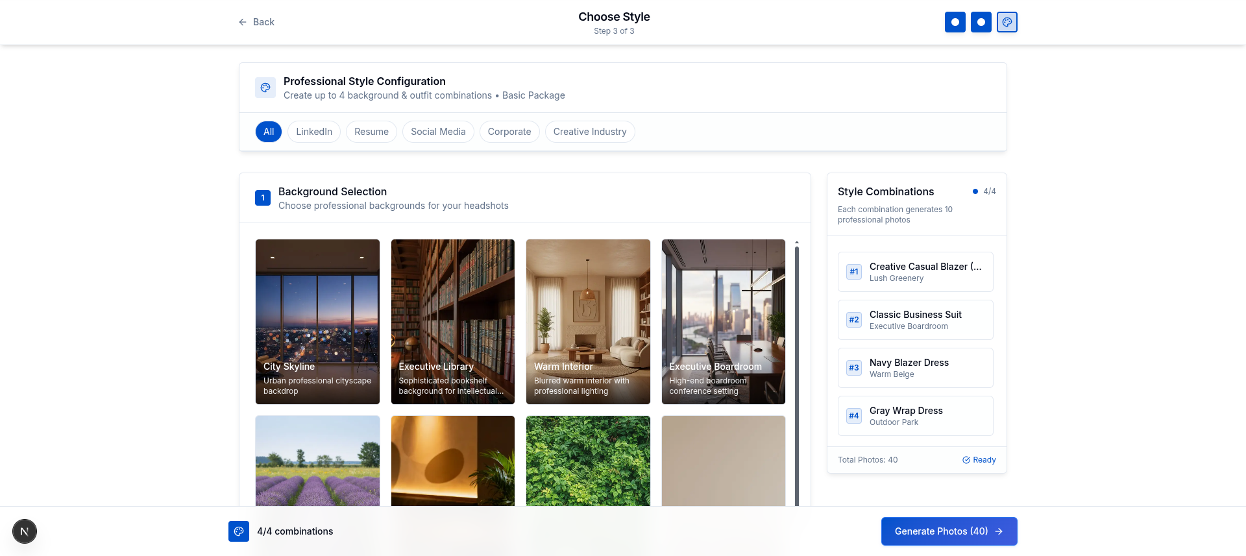Click the background list vertical scrollbar
Viewport: 1246px width, 556px height.
tap(797, 370)
